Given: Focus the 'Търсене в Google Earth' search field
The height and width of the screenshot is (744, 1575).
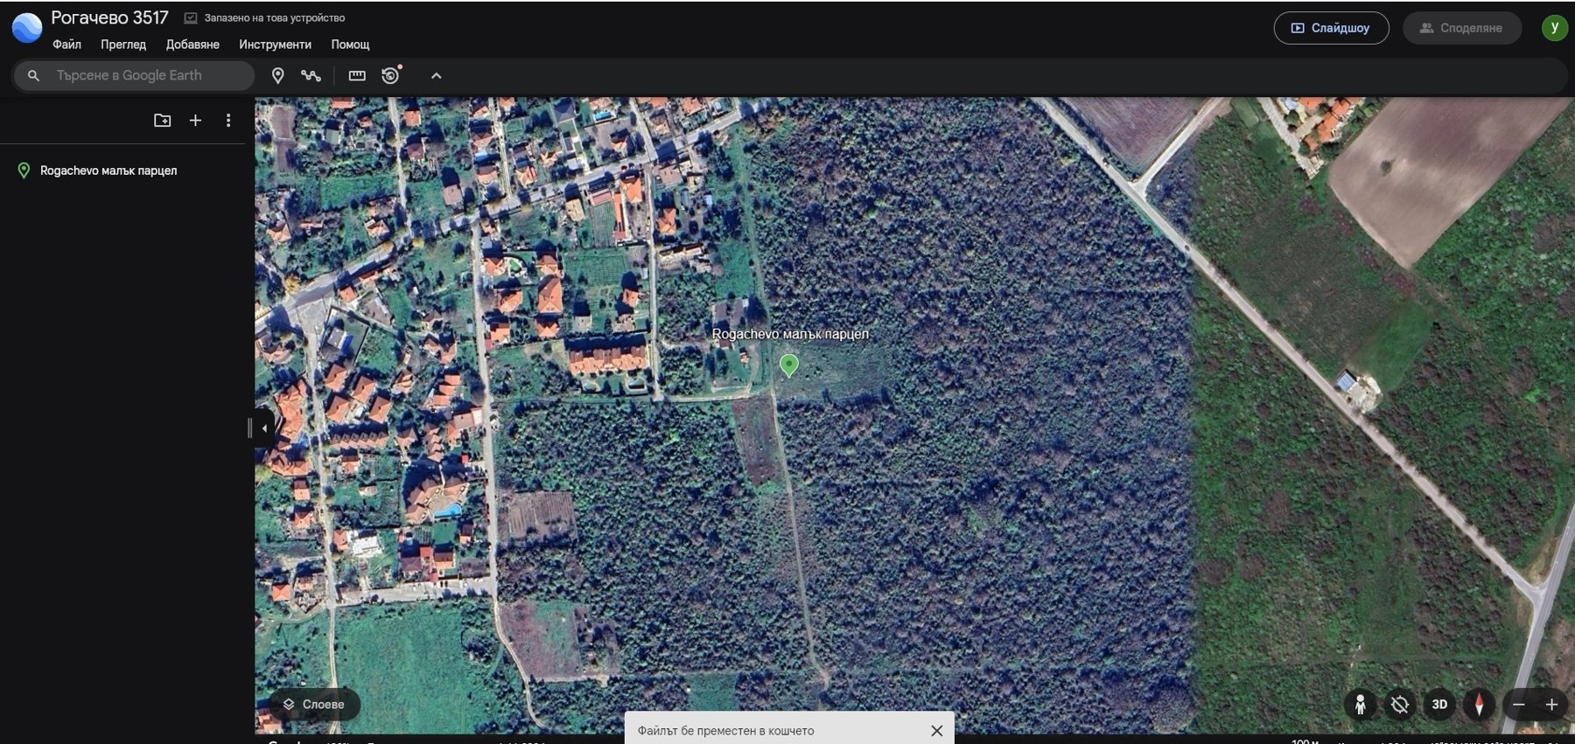Looking at the screenshot, I should pos(134,76).
